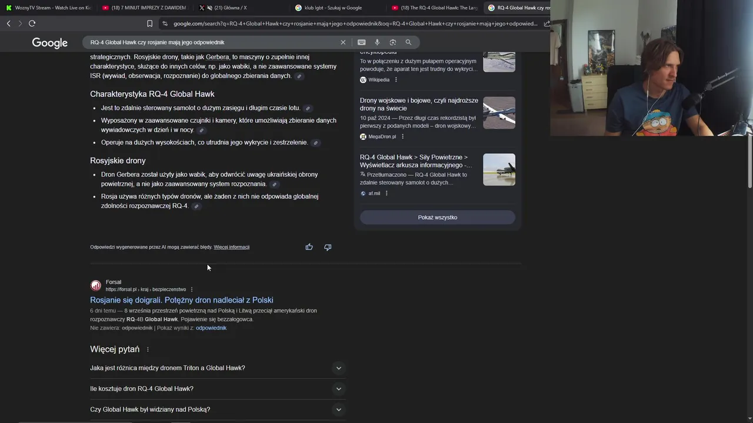Go back to the previous page
The width and height of the screenshot is (753, 423).
point(8,23)
